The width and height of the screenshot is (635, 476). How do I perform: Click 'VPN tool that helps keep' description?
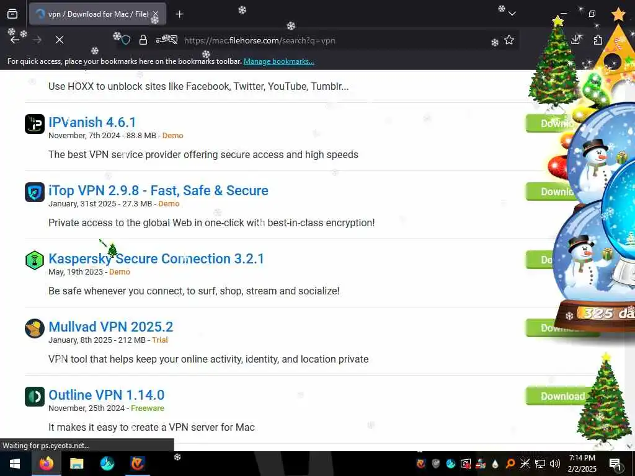pyautogui.click(x=208, y=359)
